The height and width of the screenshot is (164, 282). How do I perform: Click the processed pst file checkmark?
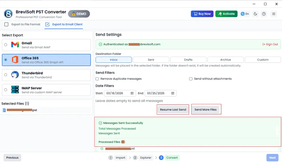click(x=102, y=148)
